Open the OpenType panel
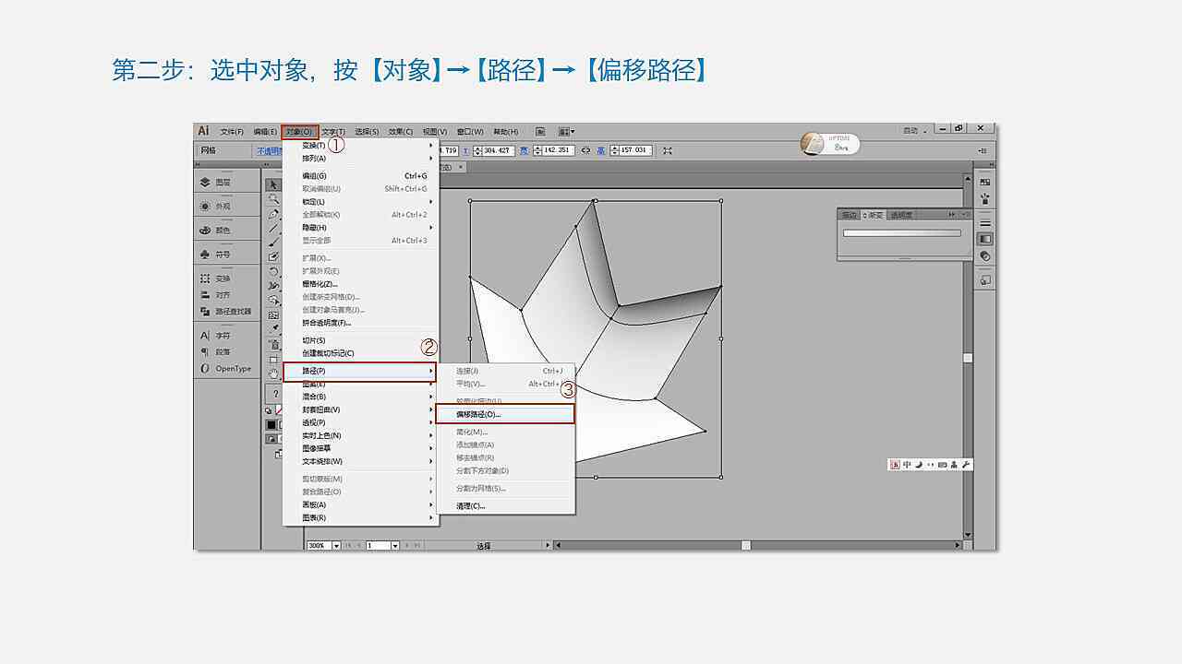The height and width of the screenshot is (664, 1182). [x=226, y=369]
